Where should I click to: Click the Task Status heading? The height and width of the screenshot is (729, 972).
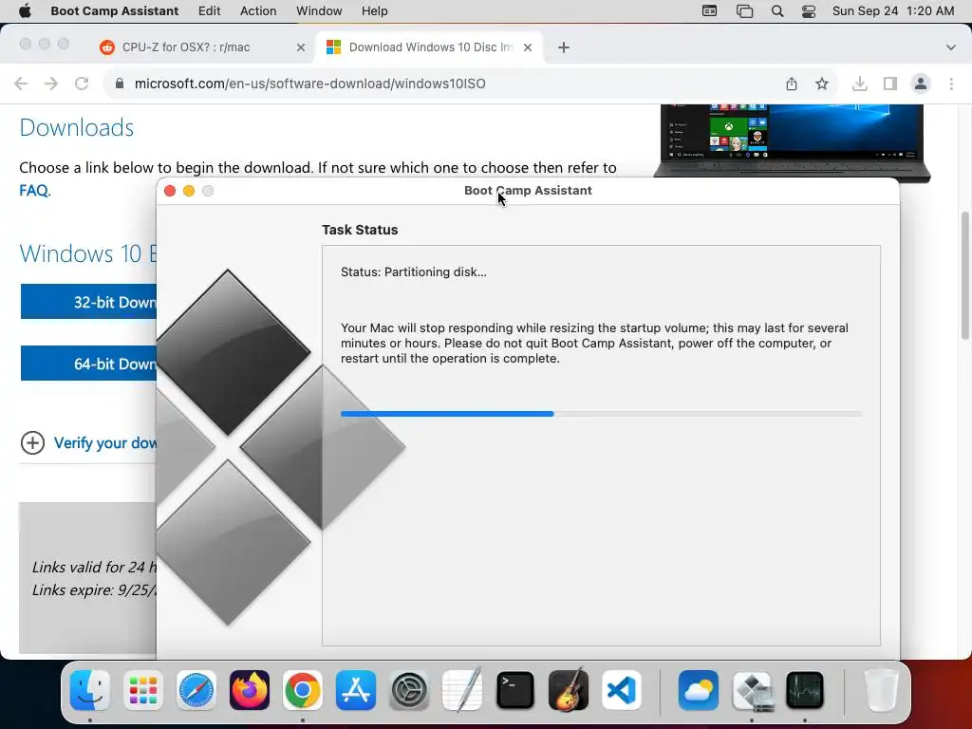coord(360,230)
